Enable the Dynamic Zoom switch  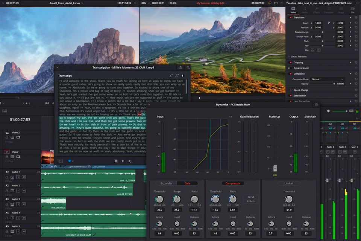290,68
